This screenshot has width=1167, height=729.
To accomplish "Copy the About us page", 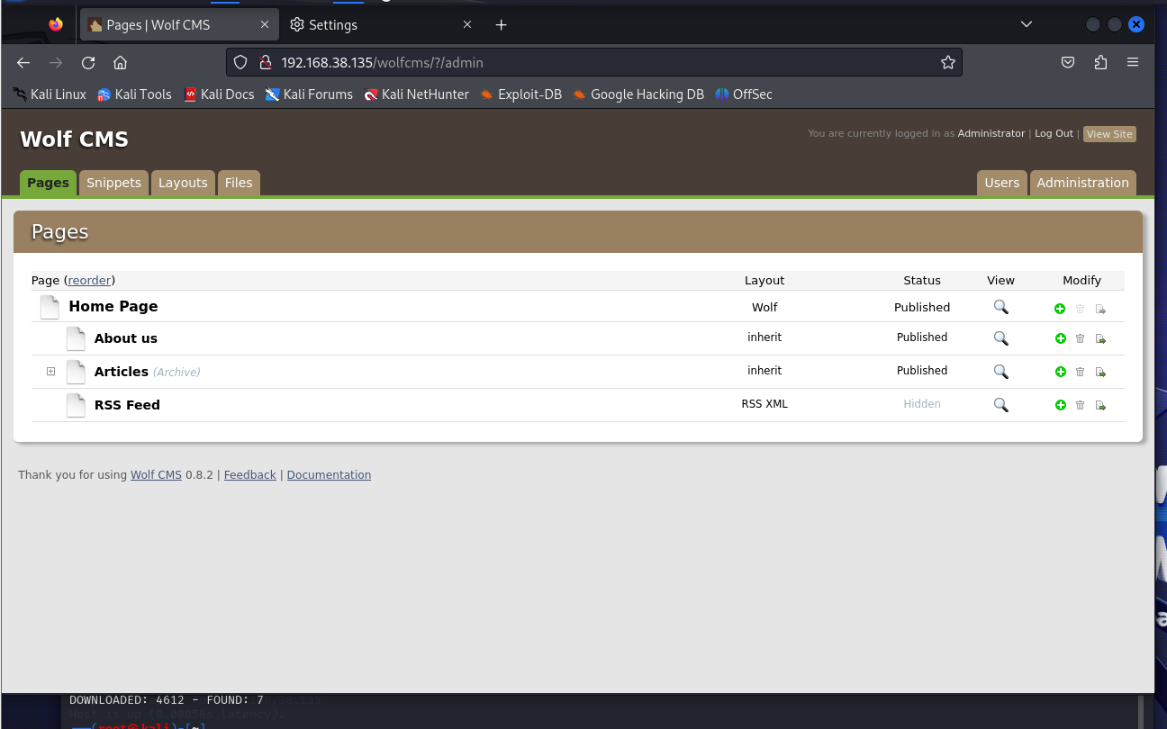I will pyautogui.click(x=1100, y=339).
